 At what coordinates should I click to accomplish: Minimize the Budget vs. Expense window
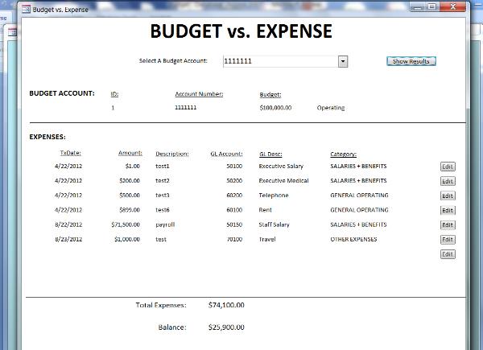pos(418,7)
